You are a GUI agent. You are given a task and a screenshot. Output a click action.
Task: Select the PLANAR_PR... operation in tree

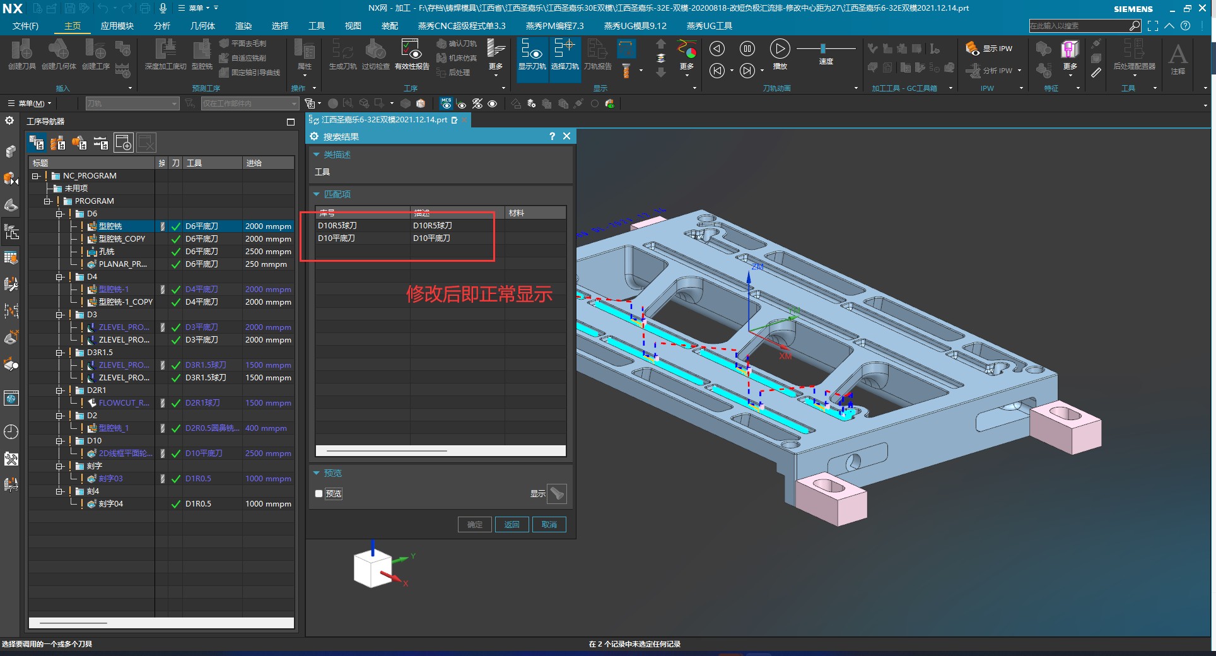[123, 264]
